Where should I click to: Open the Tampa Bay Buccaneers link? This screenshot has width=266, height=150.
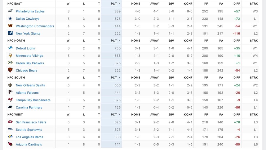(x=33, y=100)
